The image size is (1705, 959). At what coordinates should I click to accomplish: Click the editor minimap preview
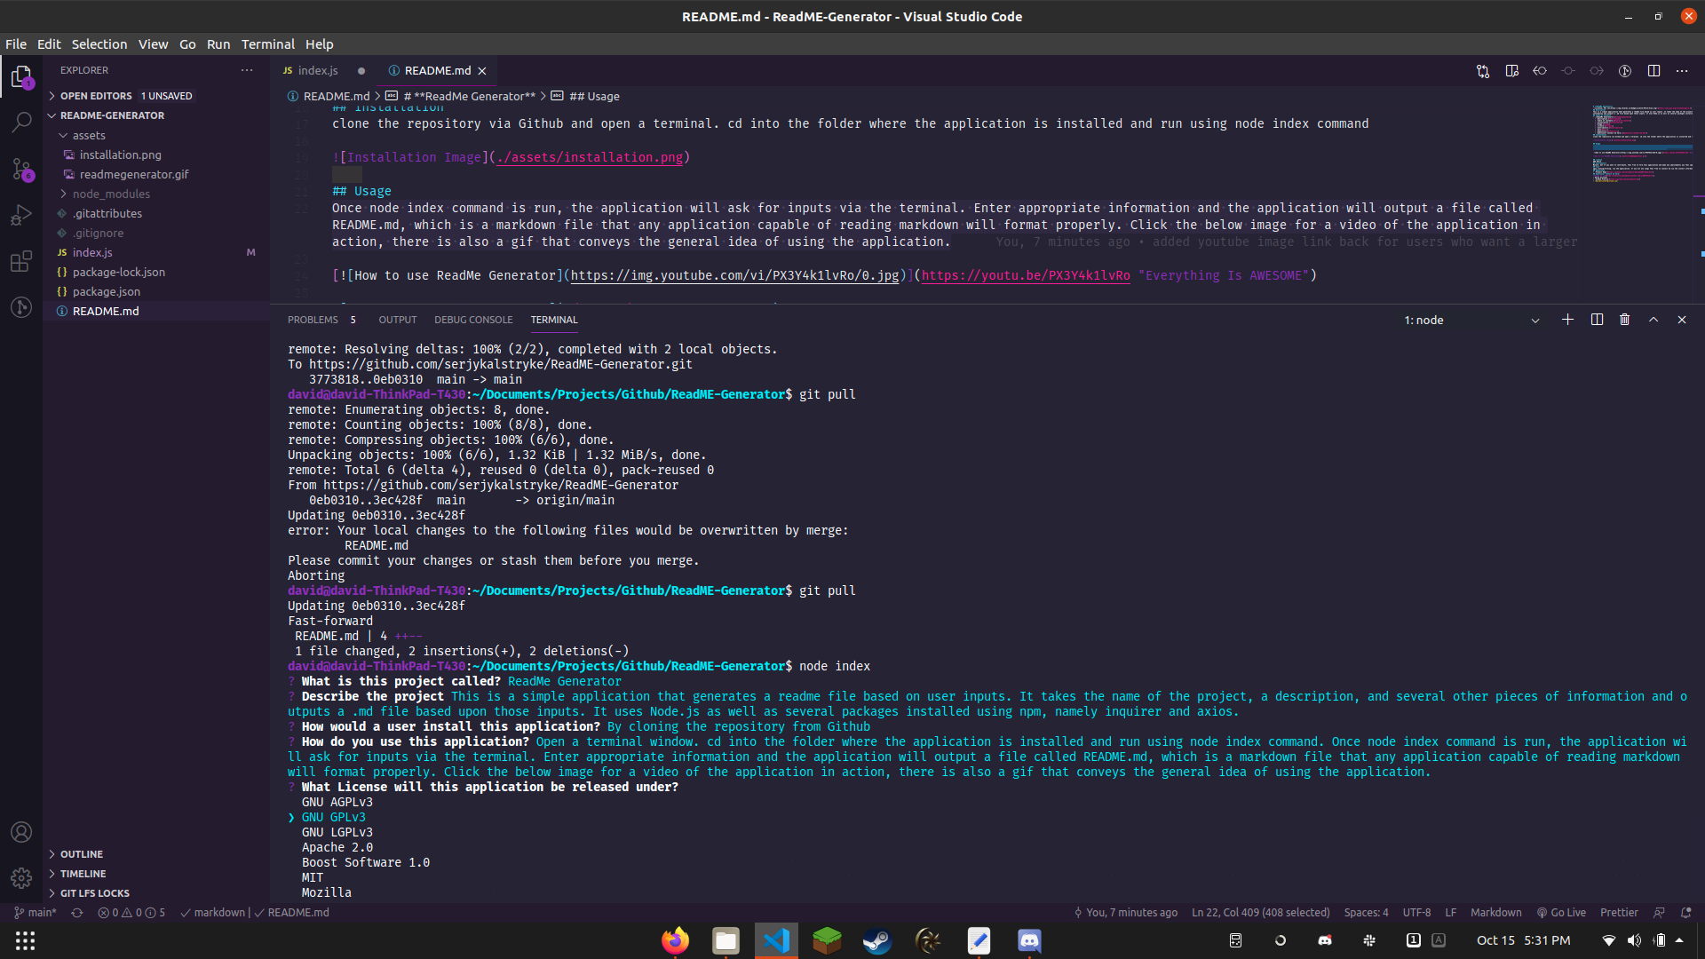pyautogui.click(x=1641, y=144)
